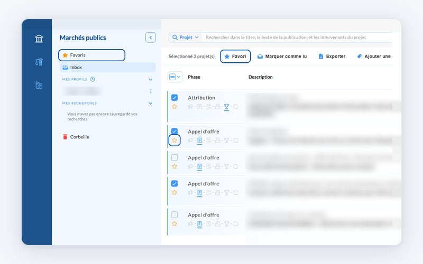Click the document phase icon in the Attribution row

[199, 107]
